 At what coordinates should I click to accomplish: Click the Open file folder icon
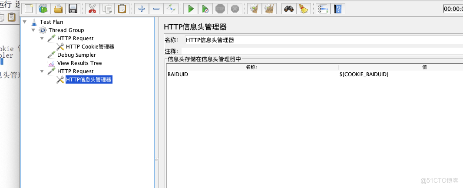click(58, 9)
